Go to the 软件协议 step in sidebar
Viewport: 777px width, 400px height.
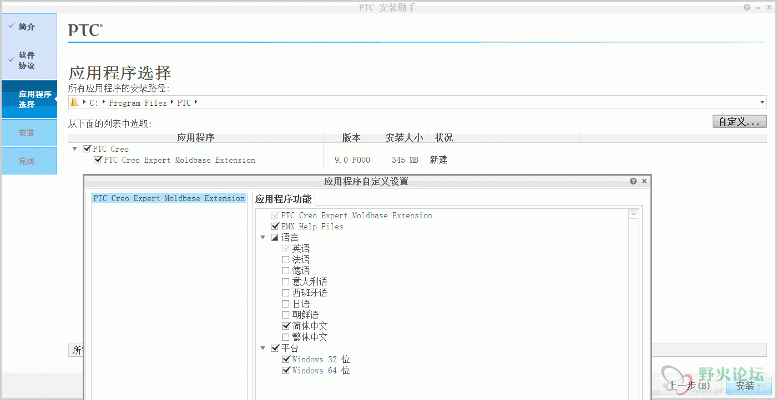[29, 60]
